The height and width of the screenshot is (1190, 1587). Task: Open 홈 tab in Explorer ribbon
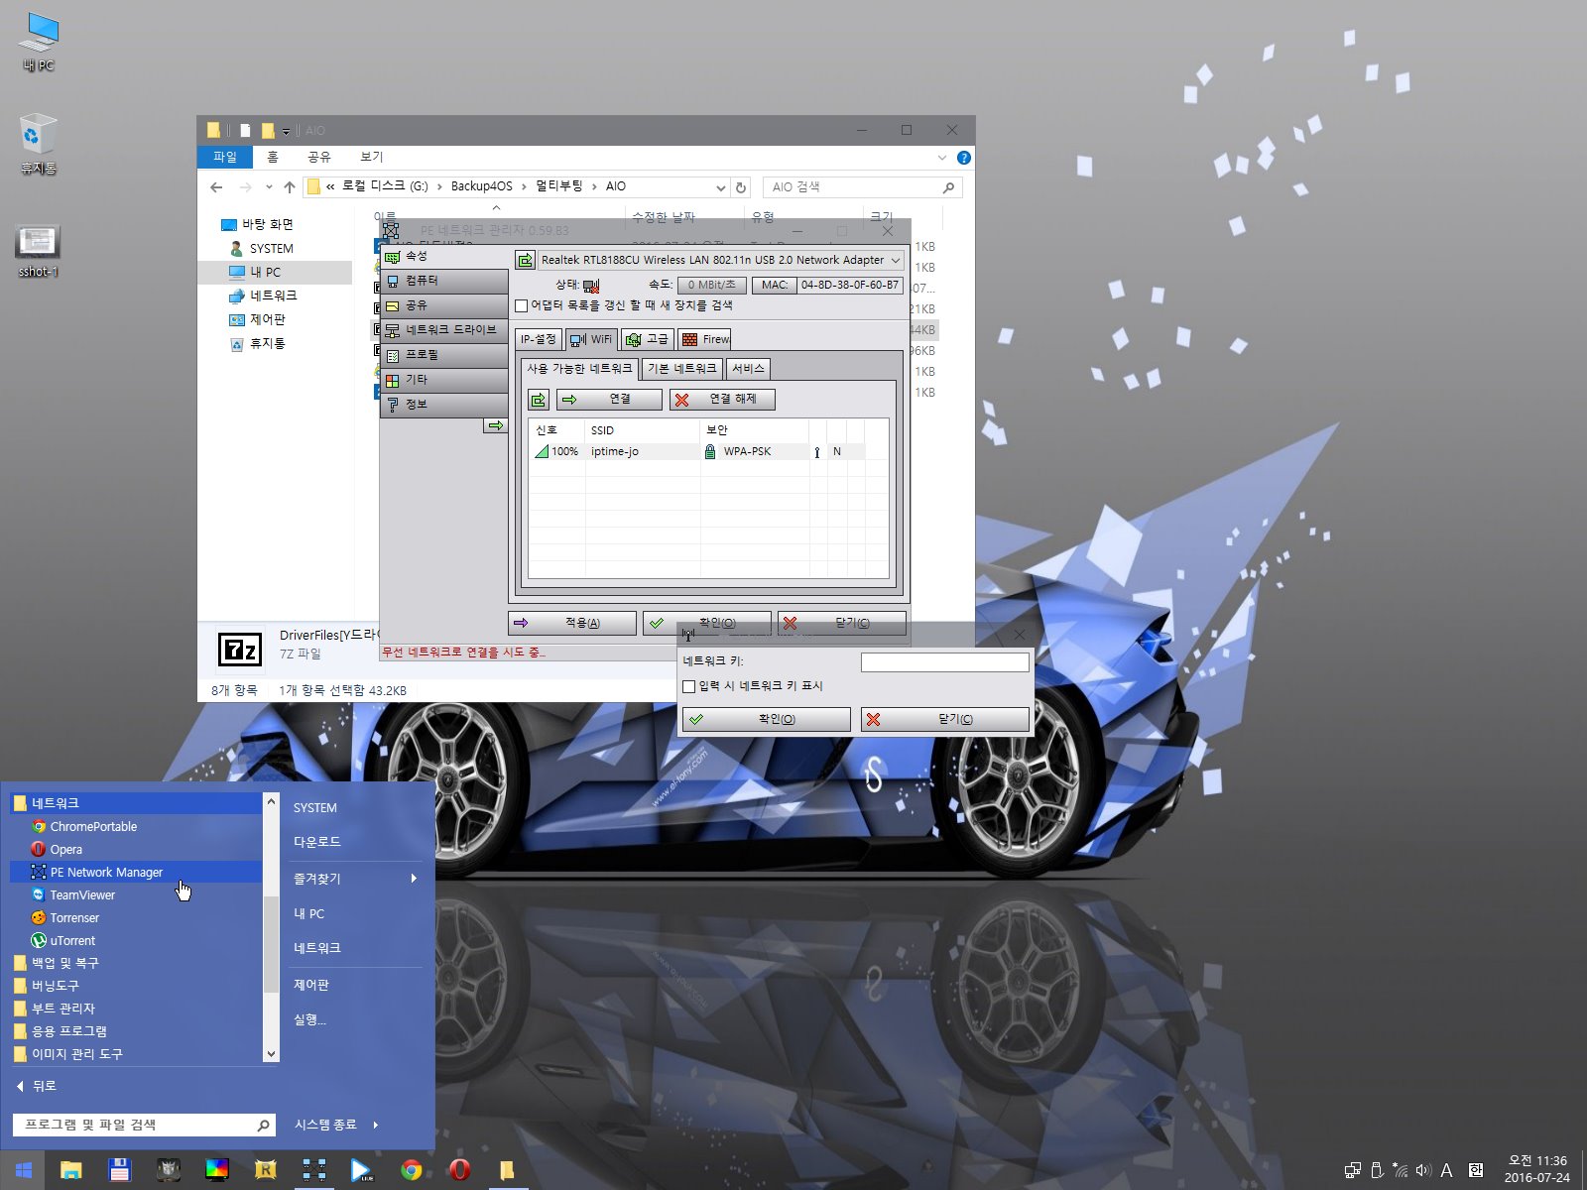tap(273, 157)
